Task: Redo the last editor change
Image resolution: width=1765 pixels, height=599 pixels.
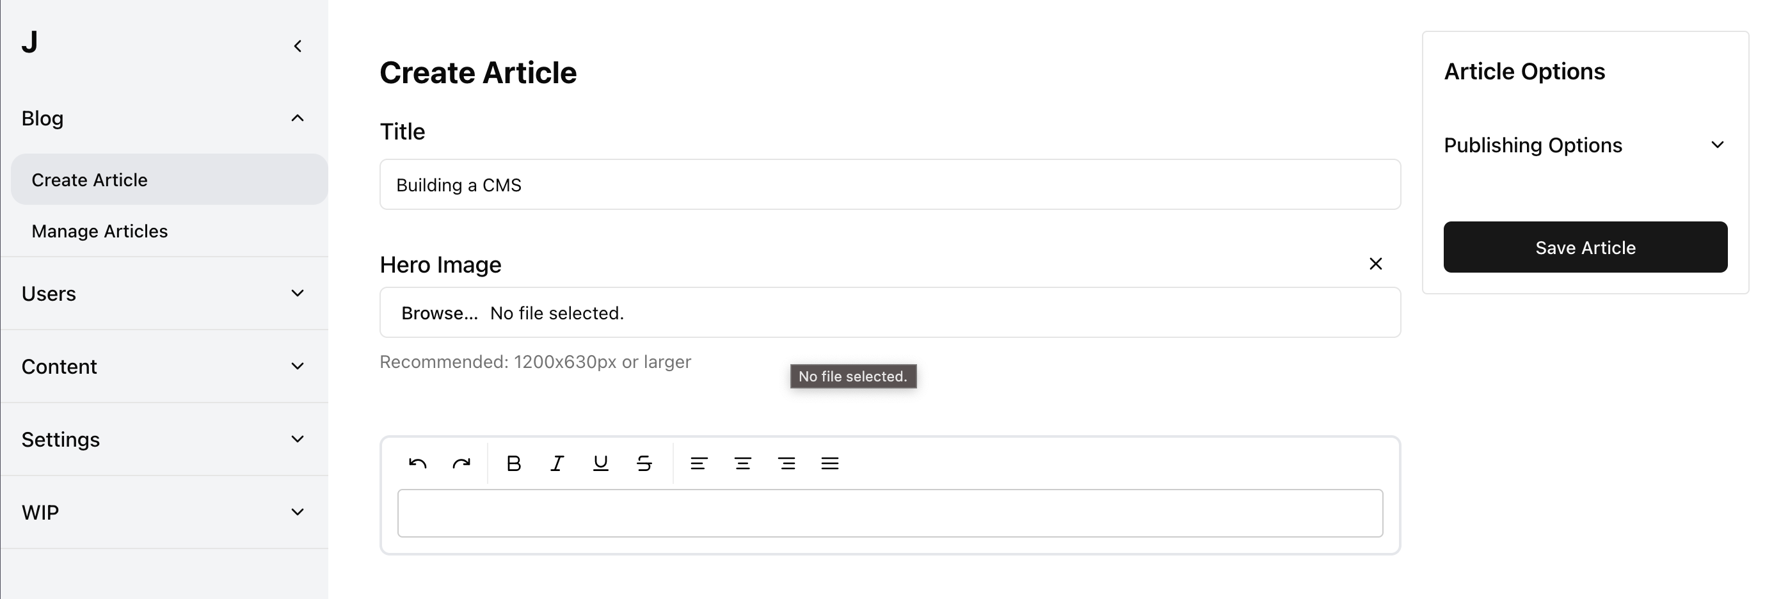Action: pos(462,463)
